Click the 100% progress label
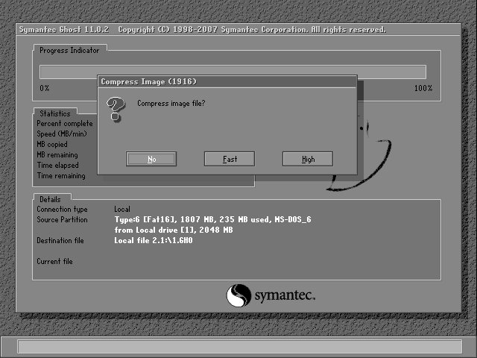Screen dimensions: 477x358 tap(423, 88)
